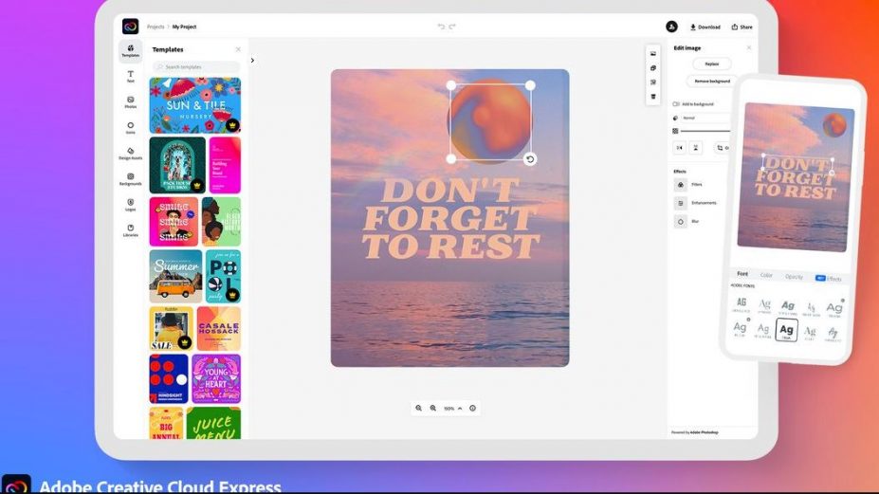The width and height of the screenshot is (879, 494).
Task: Expand collapsed panel with arrow chevron
Action: pyautogui.click(x=252, y=61)
